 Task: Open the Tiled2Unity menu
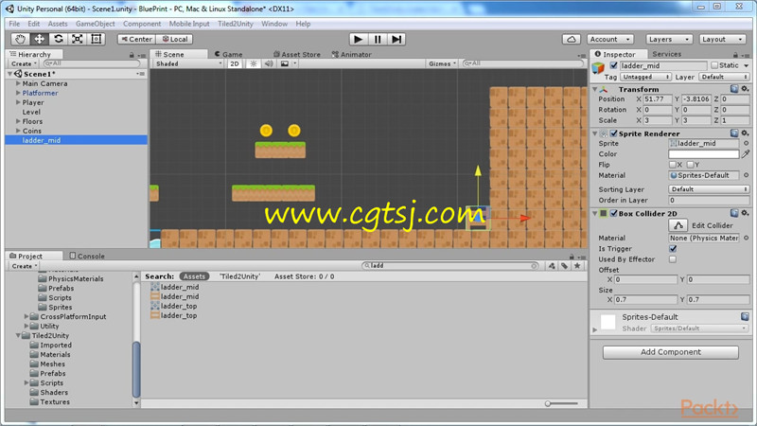235,24
